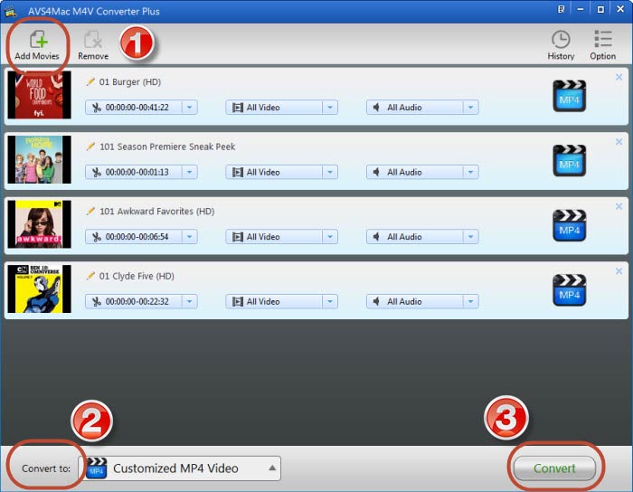The image size is (633, 492).
Task: Open clip range dropdown 00:00:00-00:01:13
Action: [x=141, y=172]
